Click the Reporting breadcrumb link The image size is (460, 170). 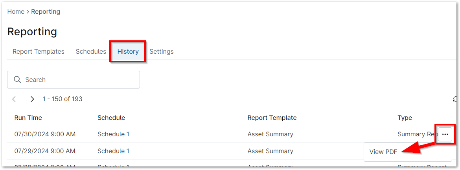tap(46, 12)
